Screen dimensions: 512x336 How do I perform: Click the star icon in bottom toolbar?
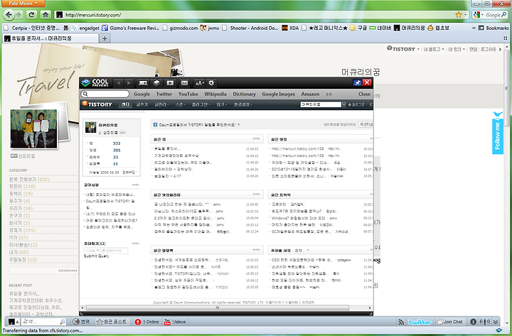point(100,322)
